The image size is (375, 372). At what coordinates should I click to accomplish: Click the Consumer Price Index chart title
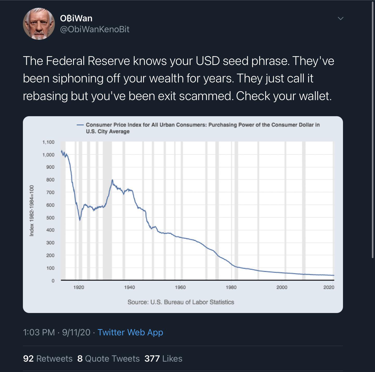coord(203,128)
